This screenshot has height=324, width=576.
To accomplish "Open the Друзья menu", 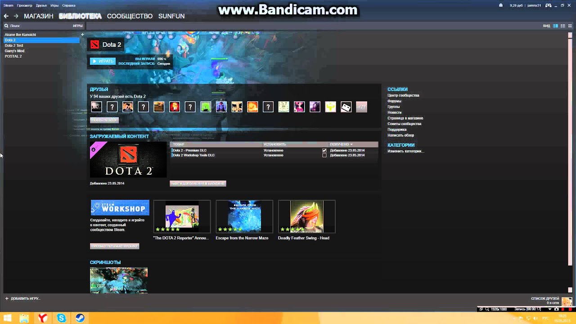I will coord(41,5).
